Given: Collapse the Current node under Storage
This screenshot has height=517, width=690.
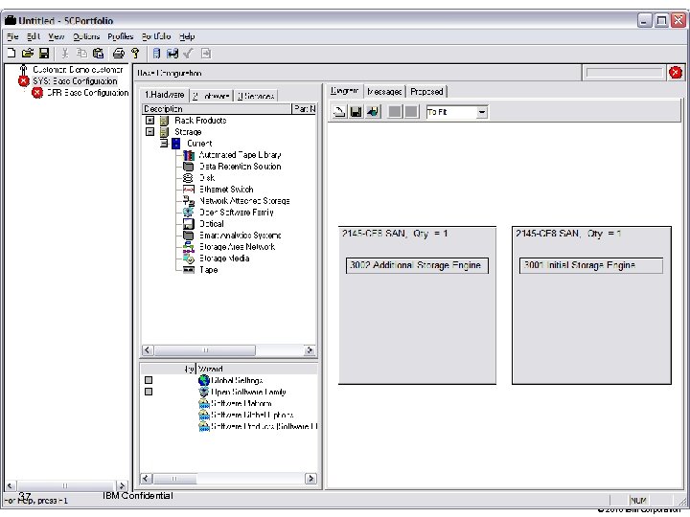Looking at the screenshot, I should point(164,143).
